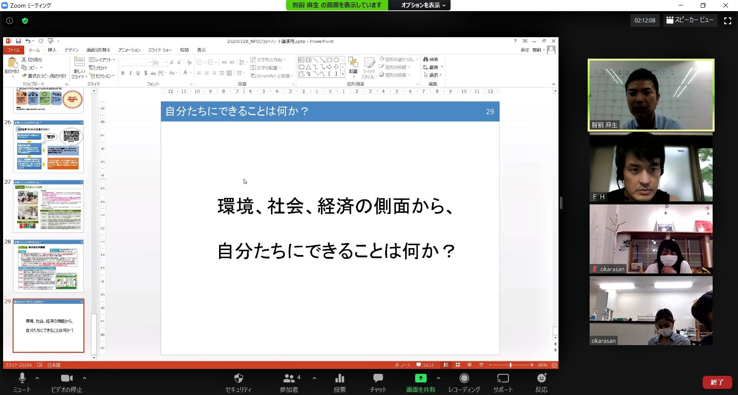Toggle the ノート notes pane
The image size is (738, 395).
pos(403,365)
